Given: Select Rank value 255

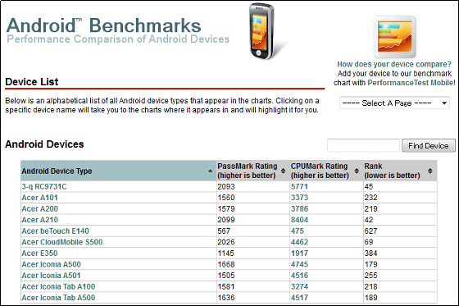Looking at the screenshot, I should tap(370, 276).
